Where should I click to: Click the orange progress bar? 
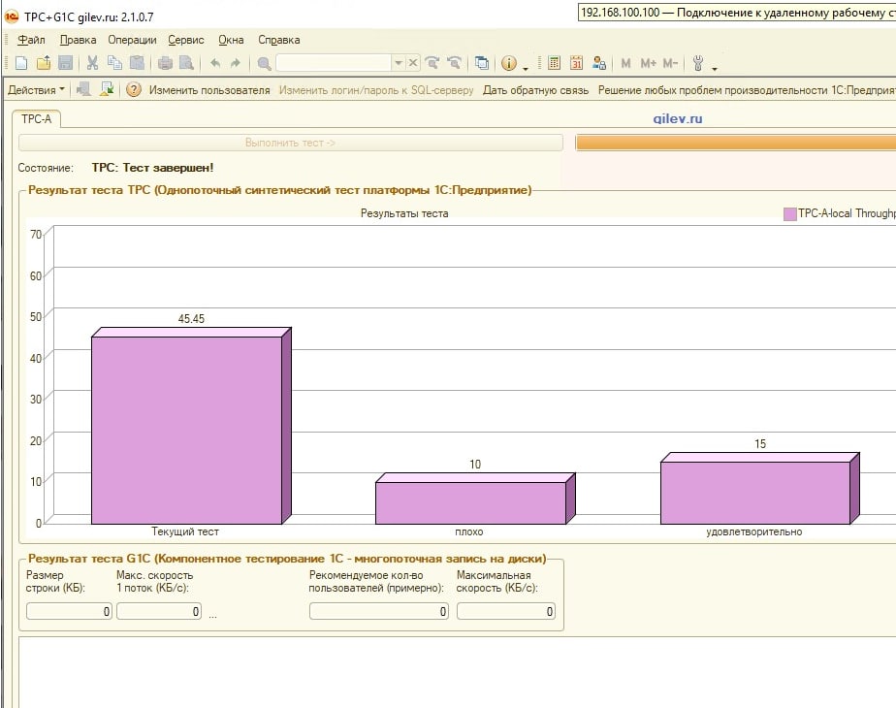pos(736,143)
